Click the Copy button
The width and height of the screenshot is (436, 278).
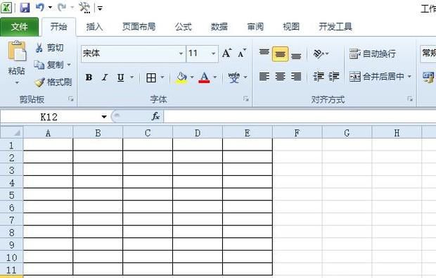click(x=49, y=65)
